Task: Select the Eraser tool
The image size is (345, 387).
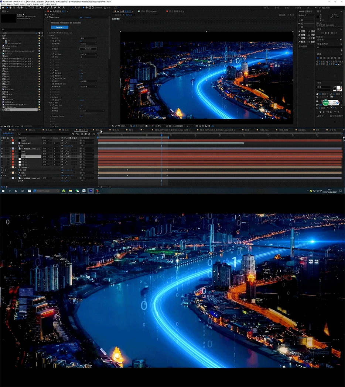Action: (x=55, y=8)
